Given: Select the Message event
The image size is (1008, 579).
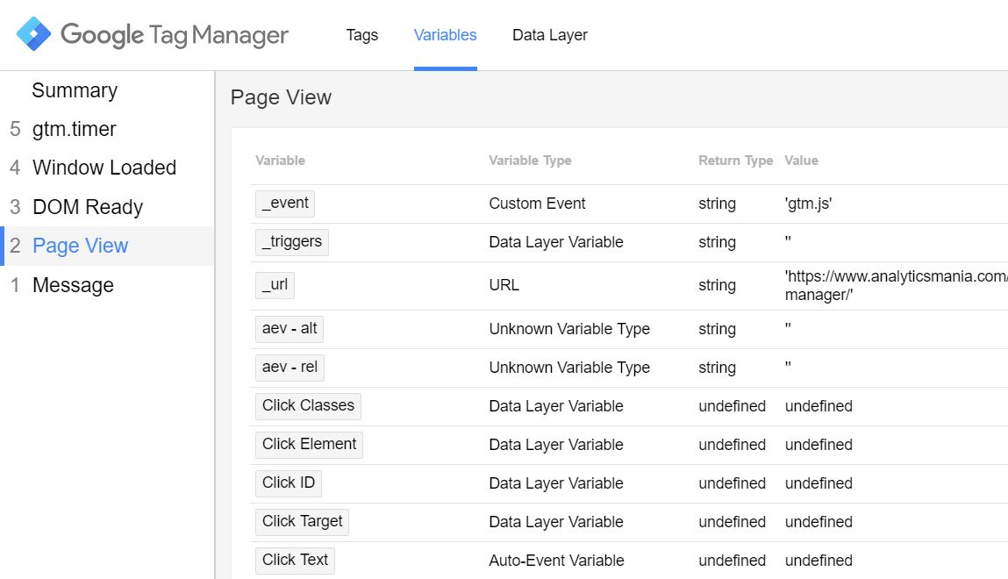Looking at the screenshot, I should pos(73,285).
